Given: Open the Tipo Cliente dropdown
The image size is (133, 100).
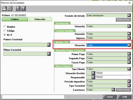Looking at the screenshot, I should pyautogui.click(x=129, y=69).
